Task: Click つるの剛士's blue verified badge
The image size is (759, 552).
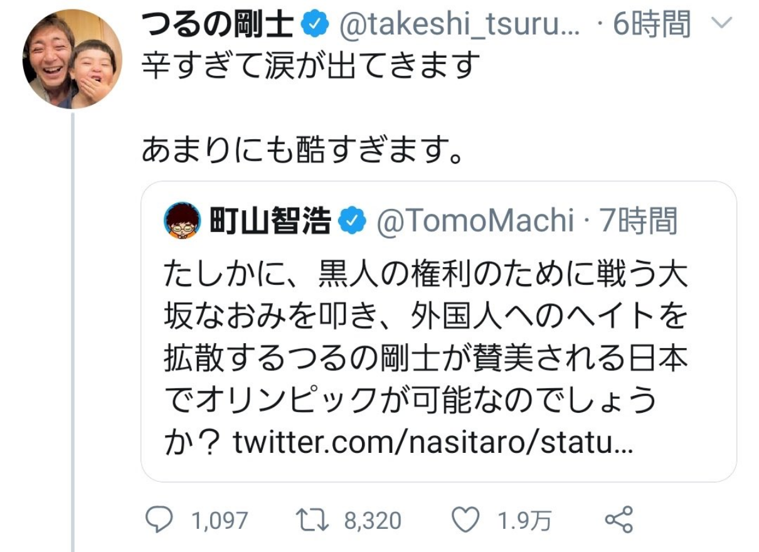Action: pyautogui.click(x=314, y=24)
